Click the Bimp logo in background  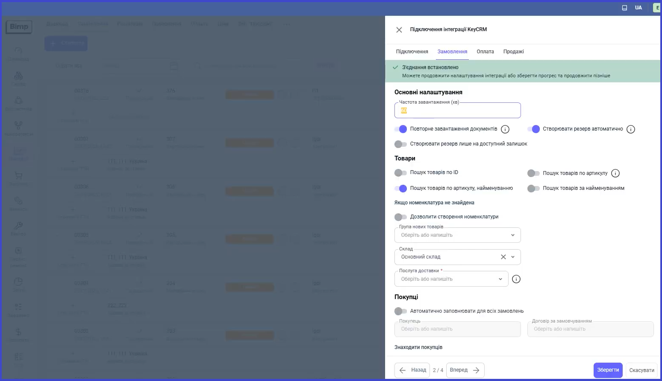19,27
